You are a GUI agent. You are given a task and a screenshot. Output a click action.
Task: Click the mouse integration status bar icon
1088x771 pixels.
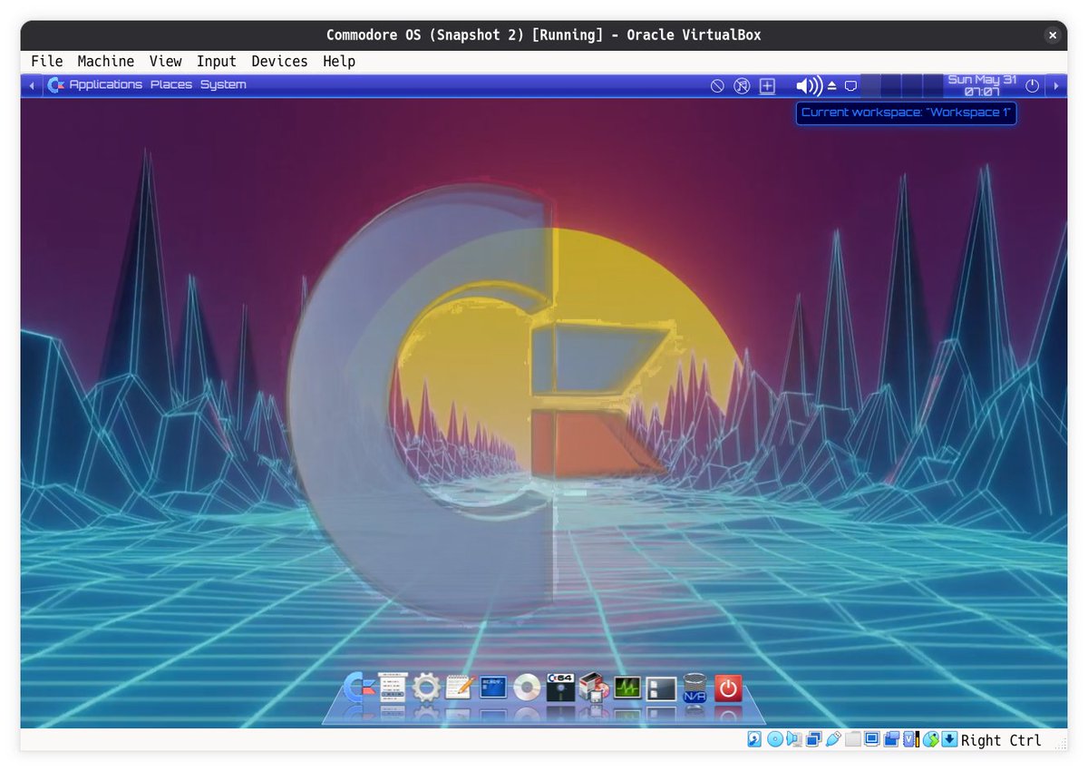pos(931,739)
